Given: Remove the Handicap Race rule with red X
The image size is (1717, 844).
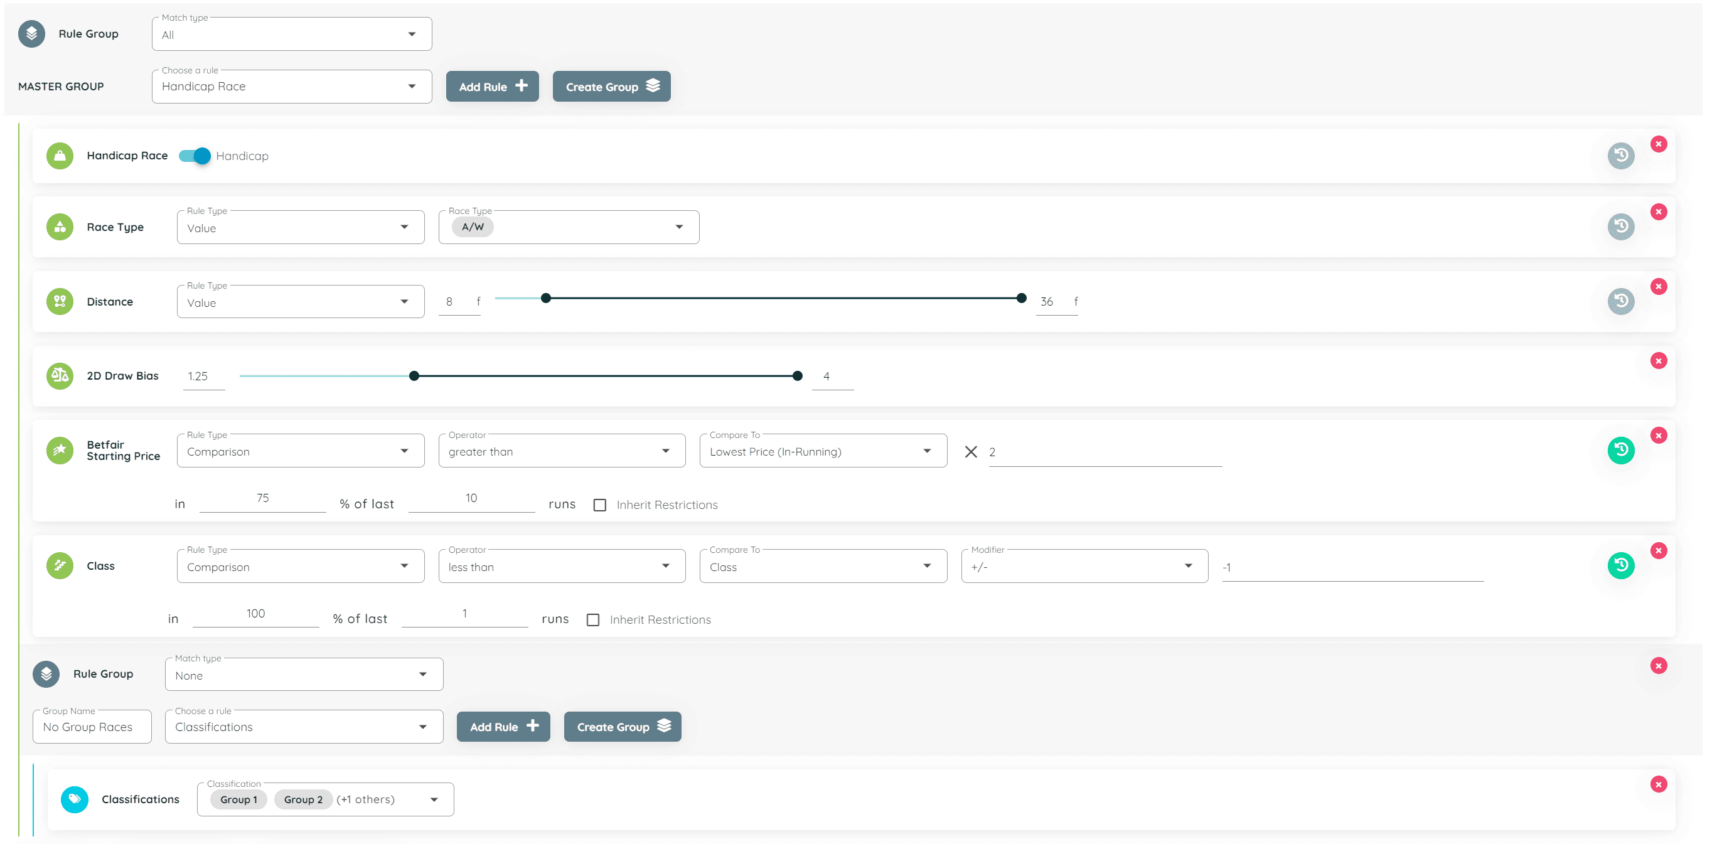Looking at the screenshot, I should pyautogui.click(x=1659, y=144).
